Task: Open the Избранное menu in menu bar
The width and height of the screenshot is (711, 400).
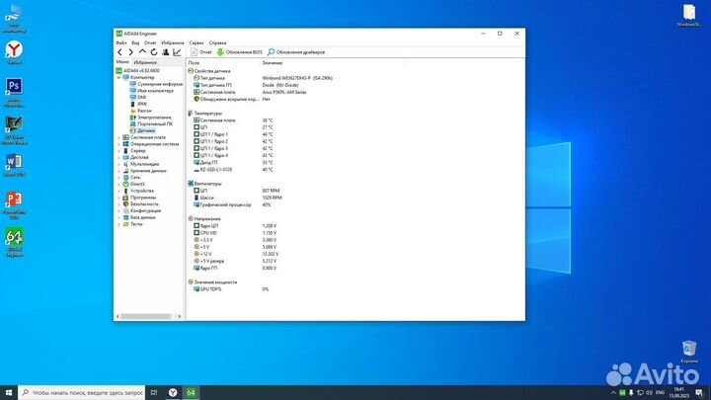Action: tap(173, 42)
